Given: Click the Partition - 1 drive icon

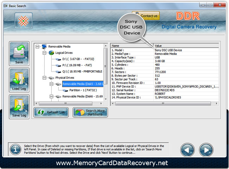Looking at the screenshot, I should point(65,90).
